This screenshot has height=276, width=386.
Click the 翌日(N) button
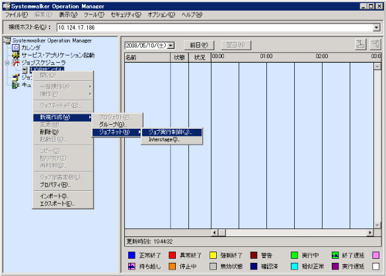pos(236,45)
